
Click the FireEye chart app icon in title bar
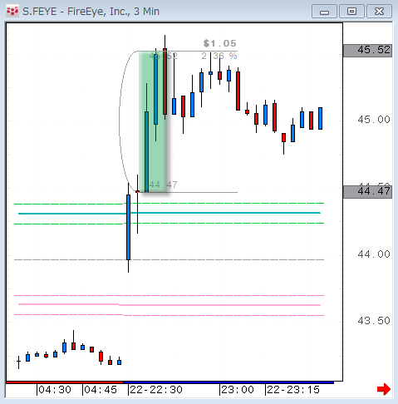point(12,12)
